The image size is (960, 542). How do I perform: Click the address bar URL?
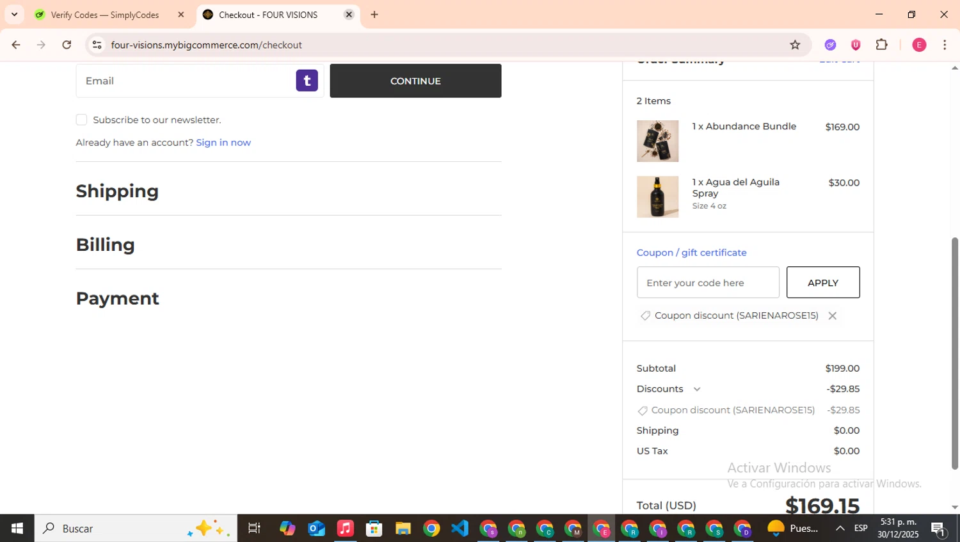coord(206,45)
